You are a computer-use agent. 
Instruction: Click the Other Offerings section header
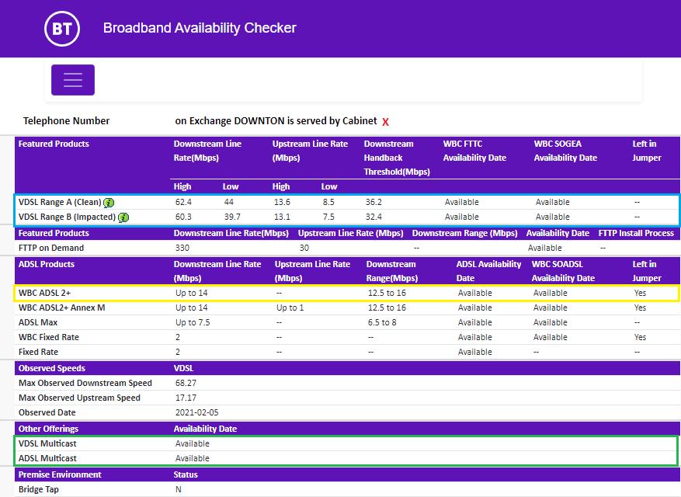pos(48,429)
